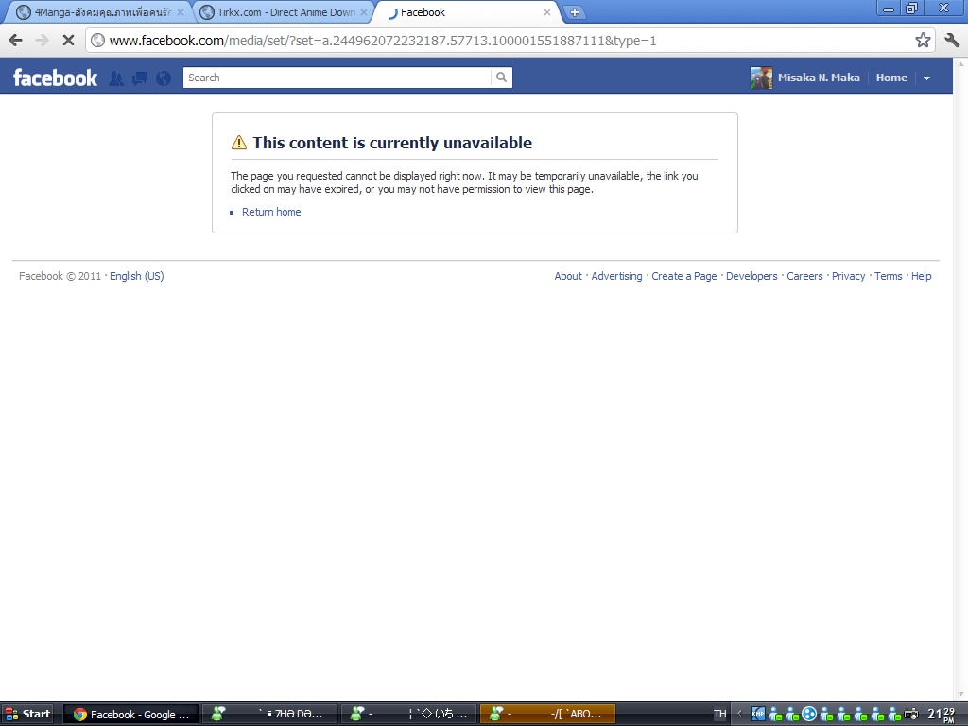This screenshot has width=968, height=726.
Task: Go back with the browser back arrow
Action: (x=15, y=41)
